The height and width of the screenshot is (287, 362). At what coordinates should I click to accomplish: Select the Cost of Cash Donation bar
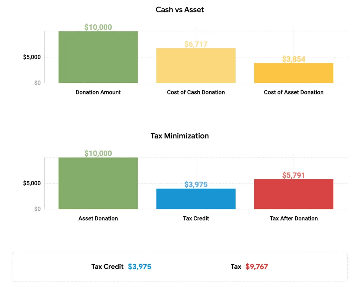[x=196, y=65]
